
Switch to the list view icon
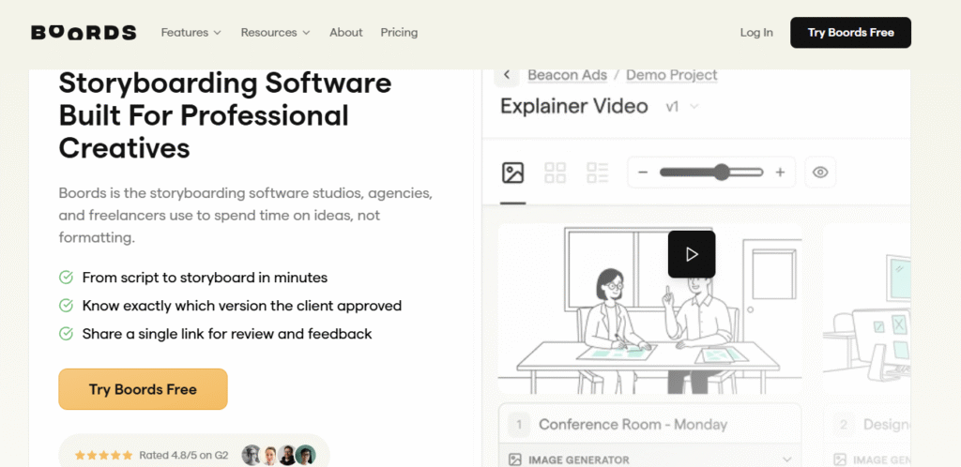click(x=598, y=173)
